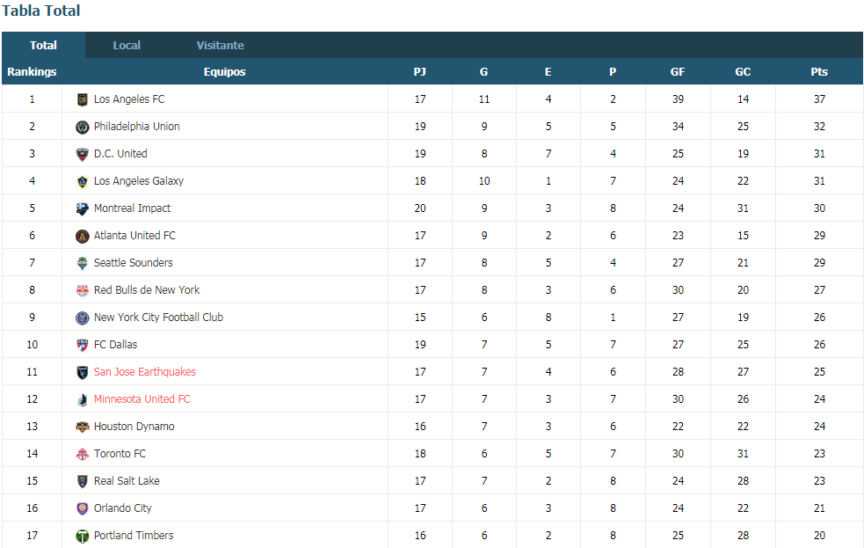This screenshot has width=864, height=548.
Task: Switch to the Local tab
Action: click(x=127, y=45)
